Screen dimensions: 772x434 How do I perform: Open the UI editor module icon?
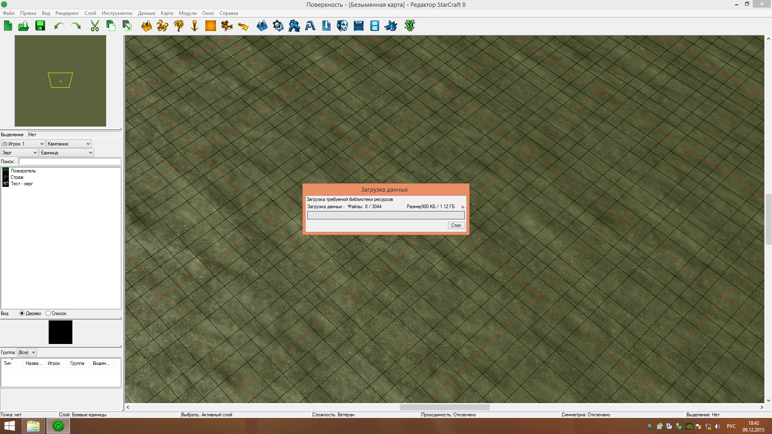[359, 26]
